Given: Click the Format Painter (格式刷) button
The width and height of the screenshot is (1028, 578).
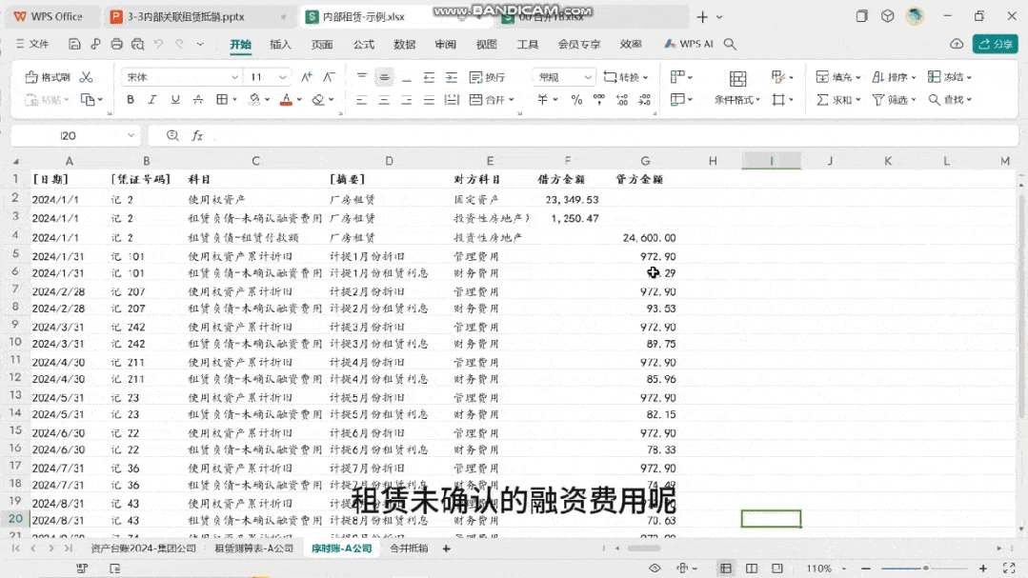Looking at the screenshot, I should [x=48, y=77].
